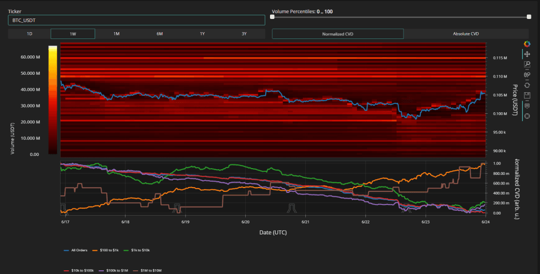Viewport: 540px width, 274px height.
Task: Switch to the 6M timeframe
Action: coord(159,34)
